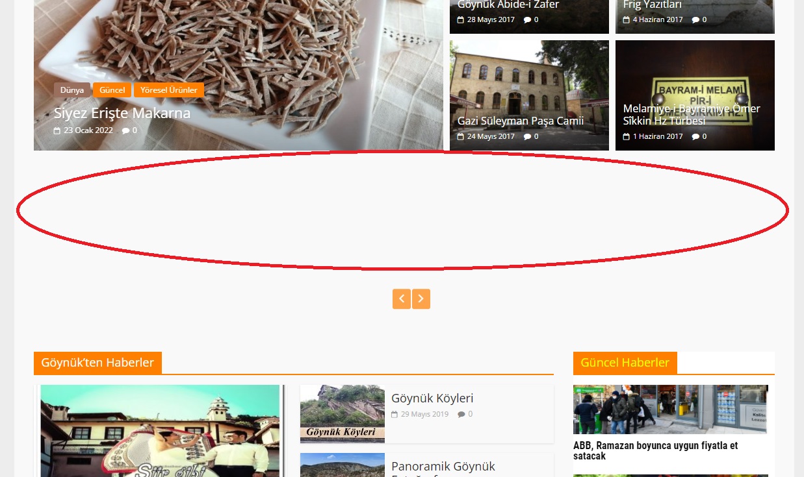This screenshot has width=804, height=477.
Task: Click calendar icon beside 23 Ocak 2022
Action: tap(57, 130)
